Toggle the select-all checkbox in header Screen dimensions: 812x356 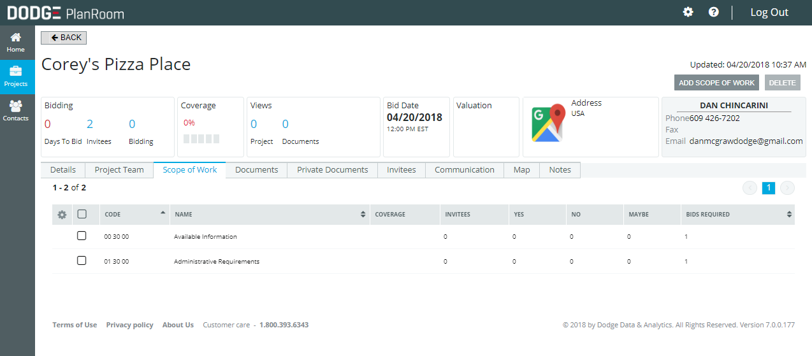coord(82,215)
